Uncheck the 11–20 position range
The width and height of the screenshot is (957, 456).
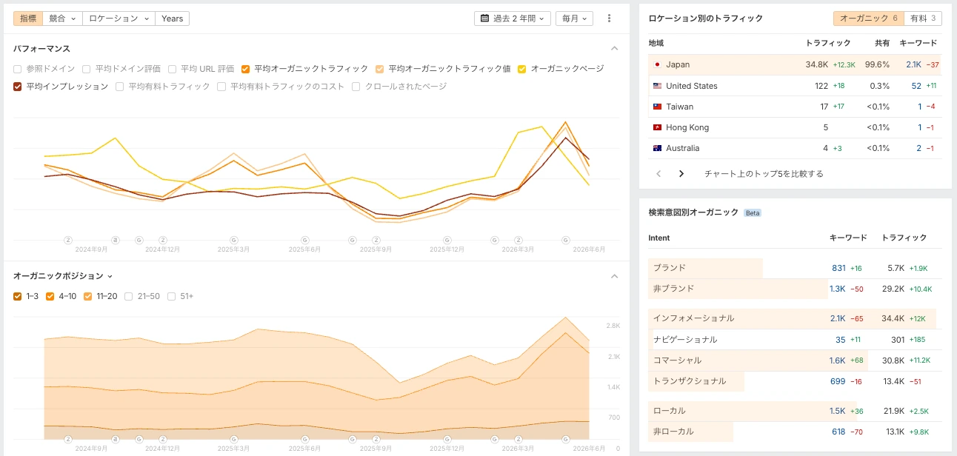point(88,296)
